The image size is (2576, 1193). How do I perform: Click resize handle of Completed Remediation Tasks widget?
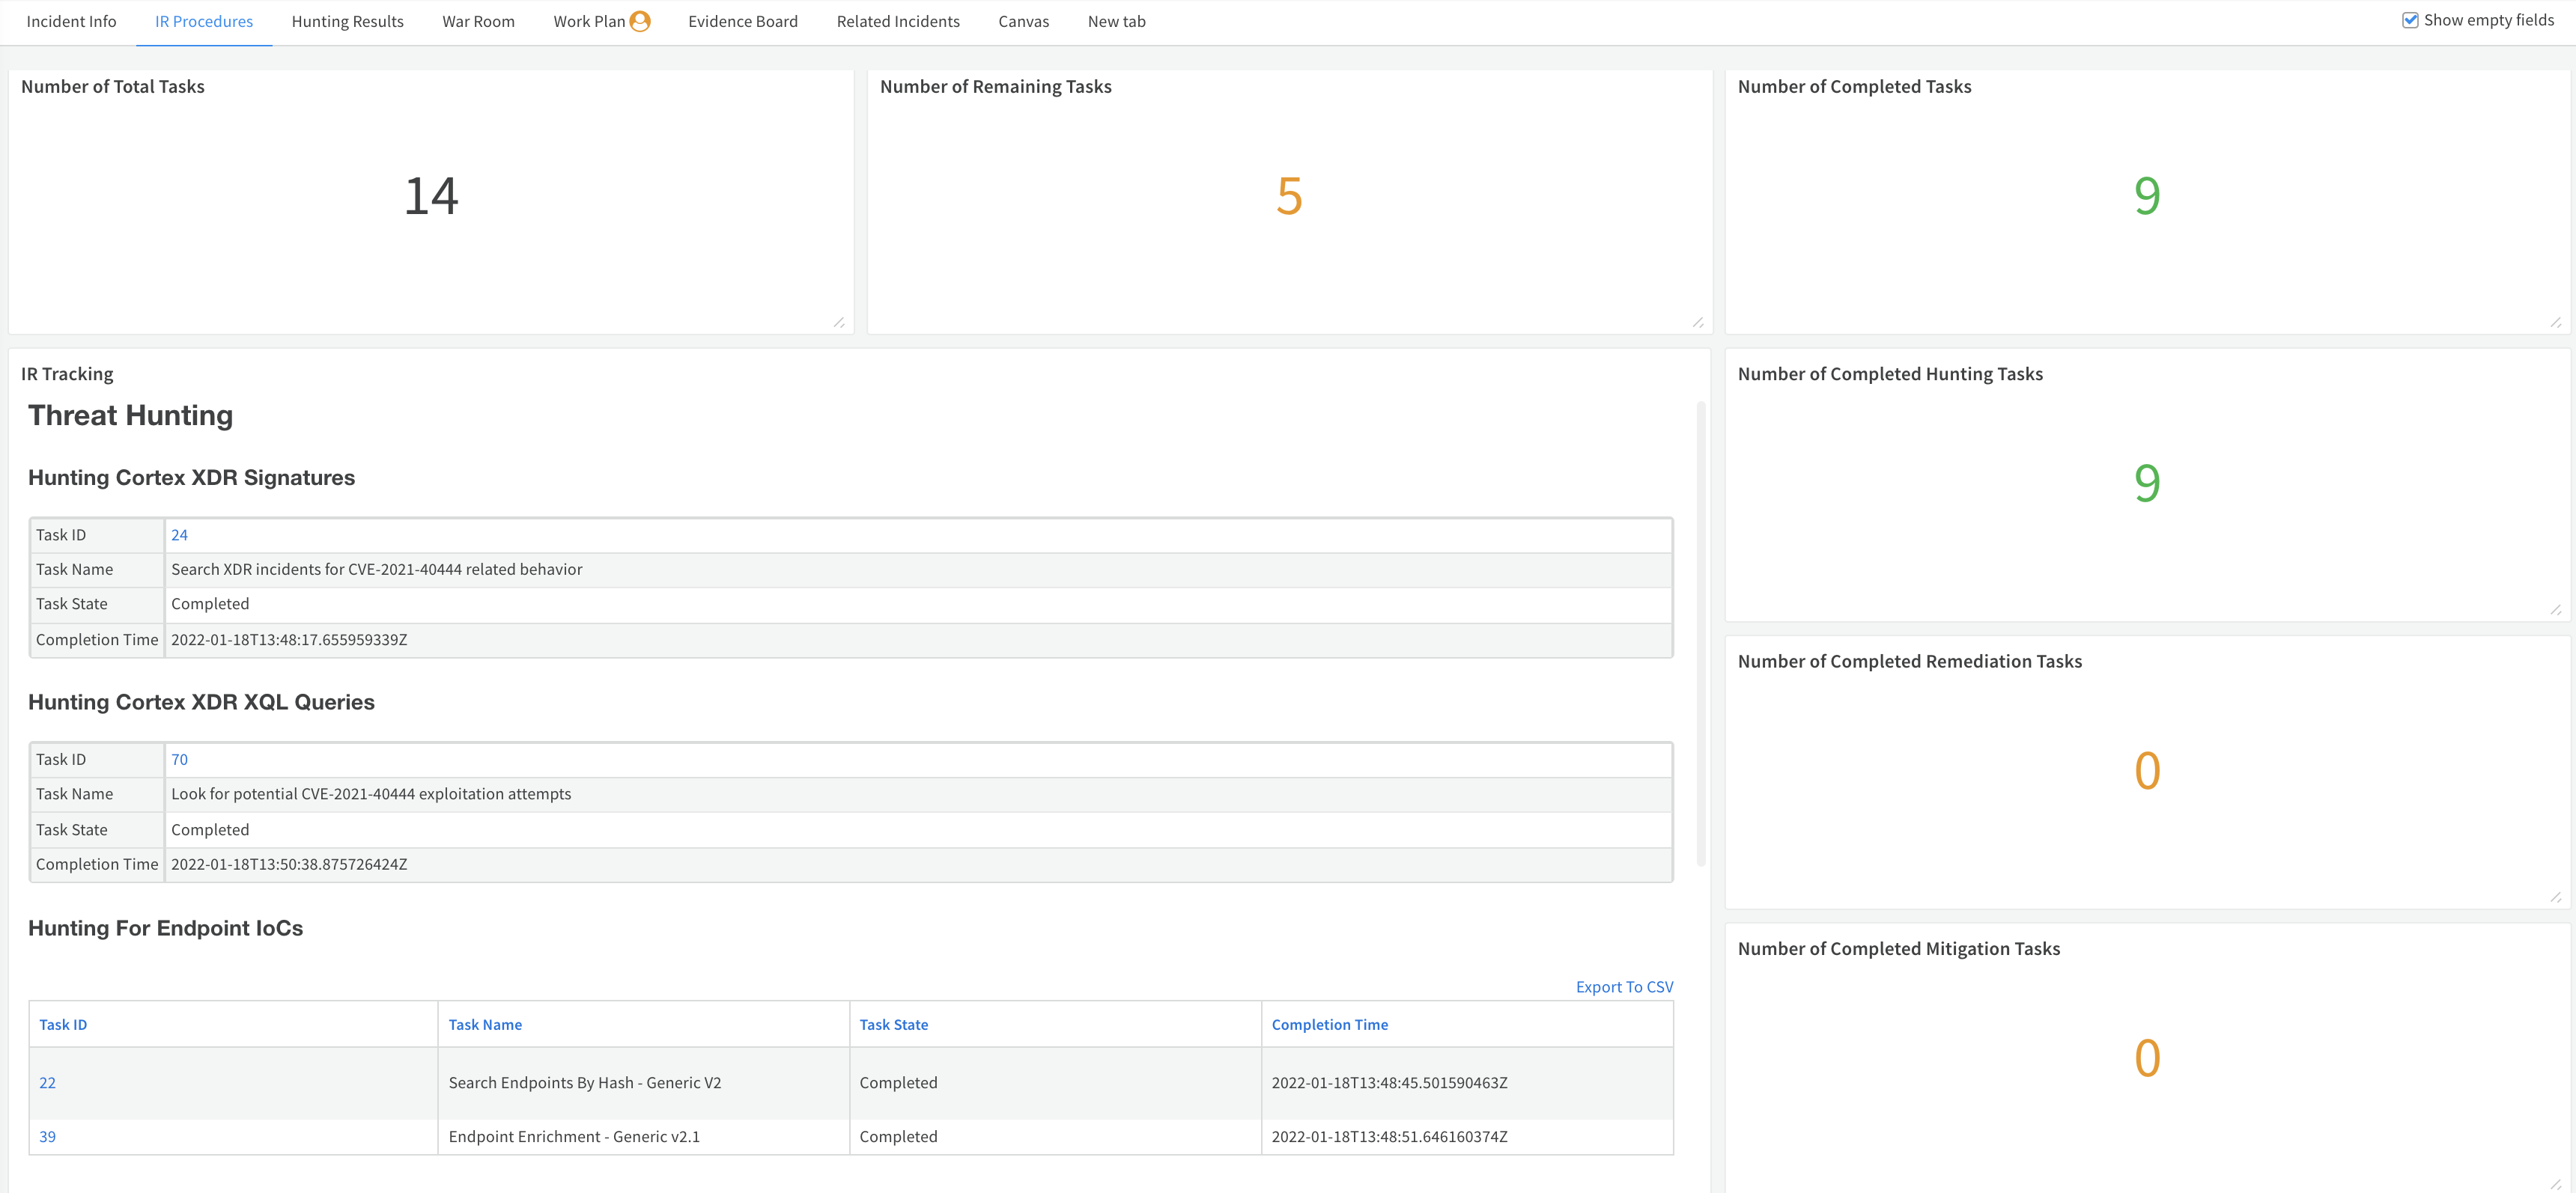(2555, 897)
